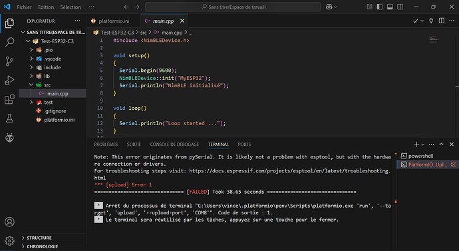Viewport: 459px width, 251px height.
Task: Select the PlatformIO: Upl... terminal entry
Action: 427,164
